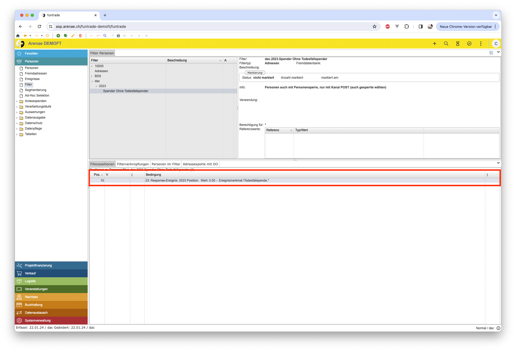
Task: Switch to the Personen im Filter tab
Action: tap(166, 164)
